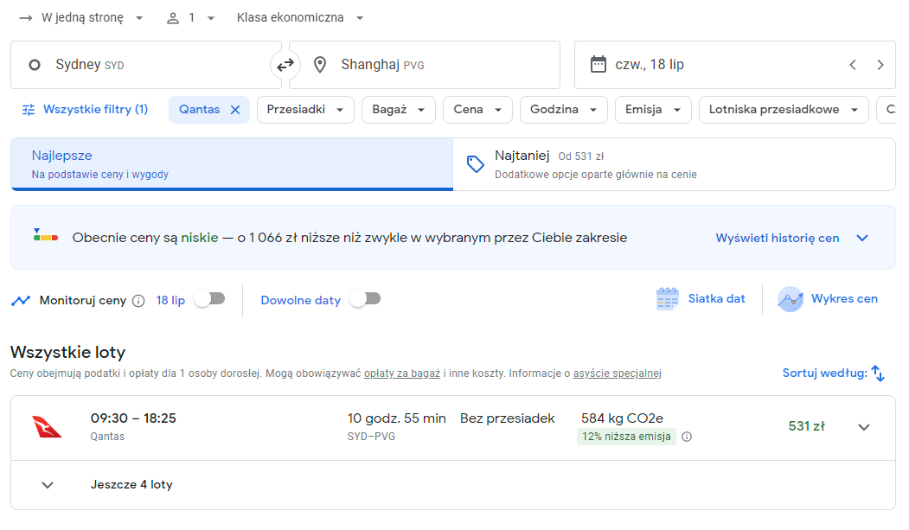The image size is (909, 530).
Task: Click Sortuj według sort arrows
Action: 878,374
